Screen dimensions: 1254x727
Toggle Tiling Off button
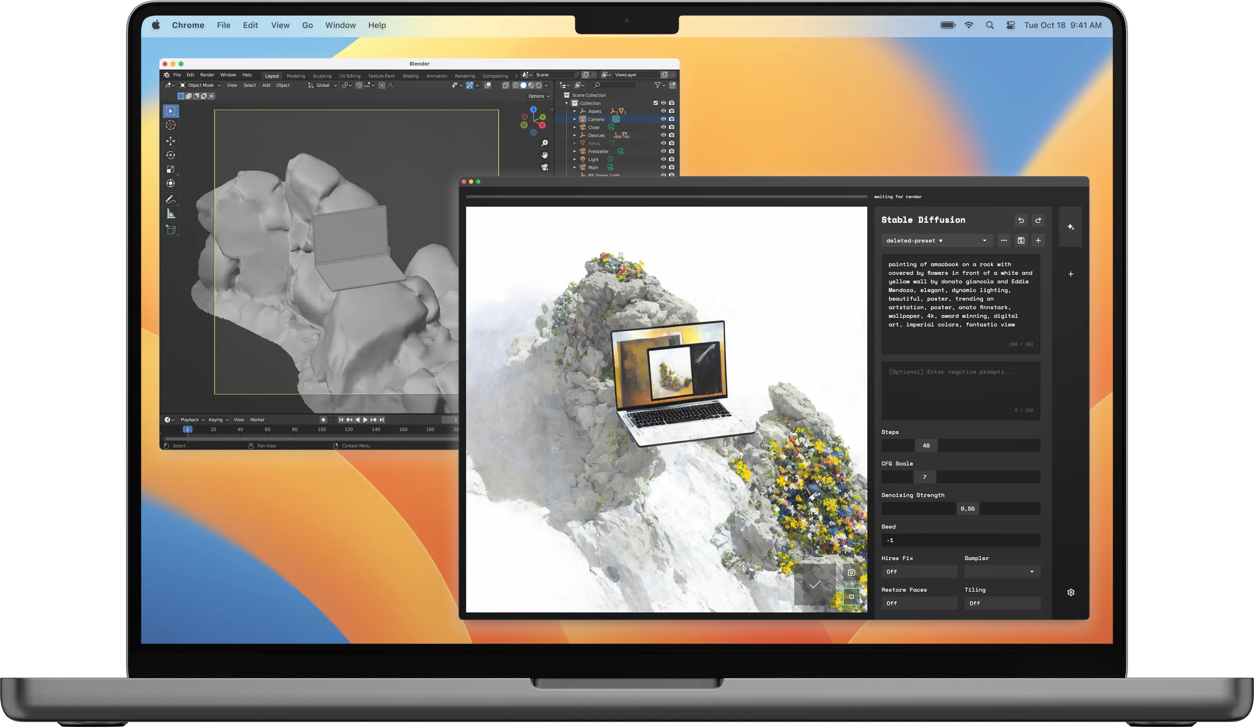click(1002, 603)
